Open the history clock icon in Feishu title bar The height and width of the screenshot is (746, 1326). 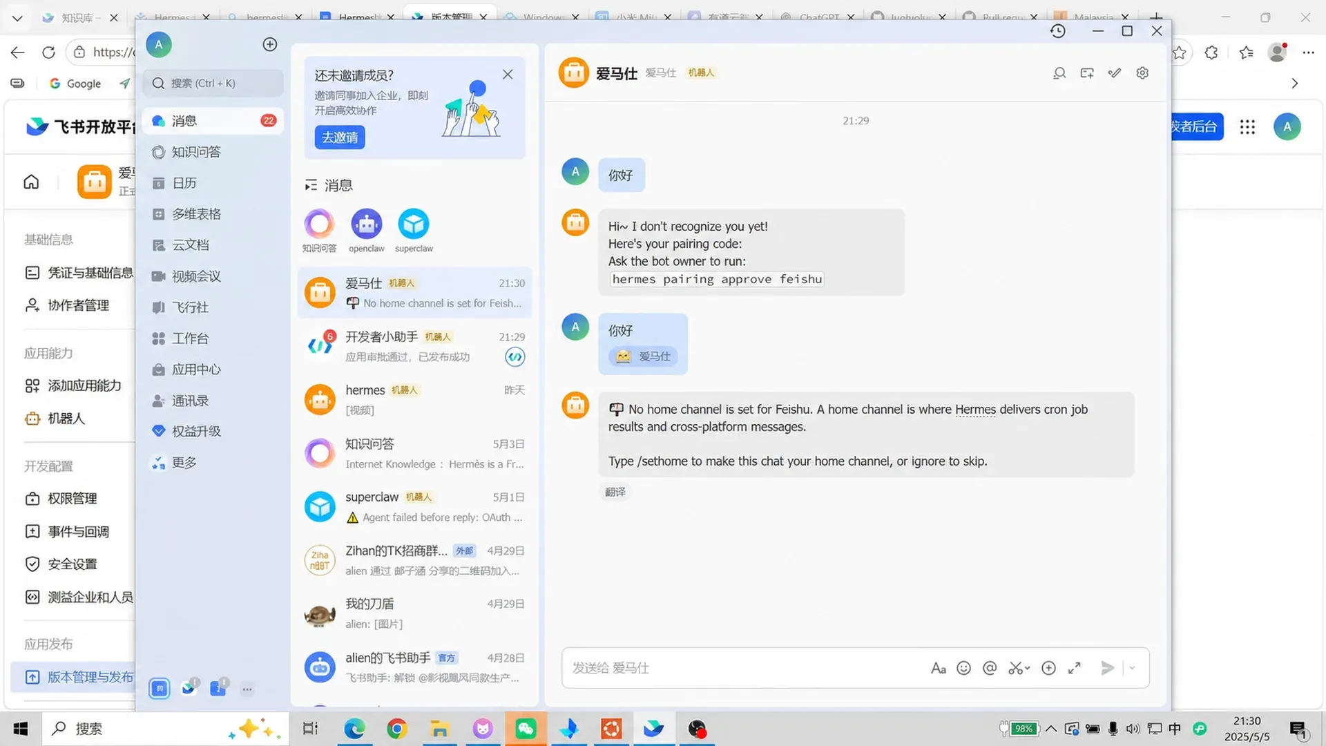pyautogui.click(x=1057, y=31)
